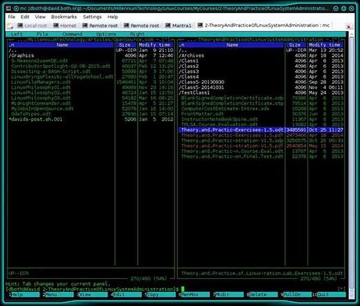Click the terminal icon on Hornet tab

[x=56, y=26]
